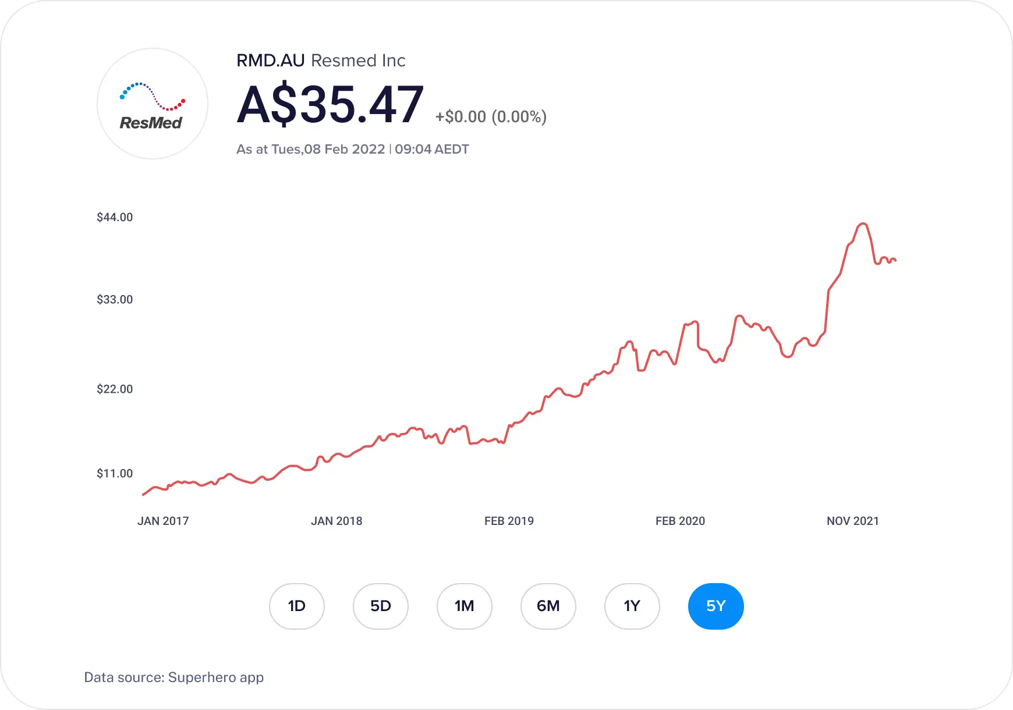Viewport: 1013px width, 710px height.
Task: Click the NOV 2021 x-axis label
Action: (x=853, y=521)
